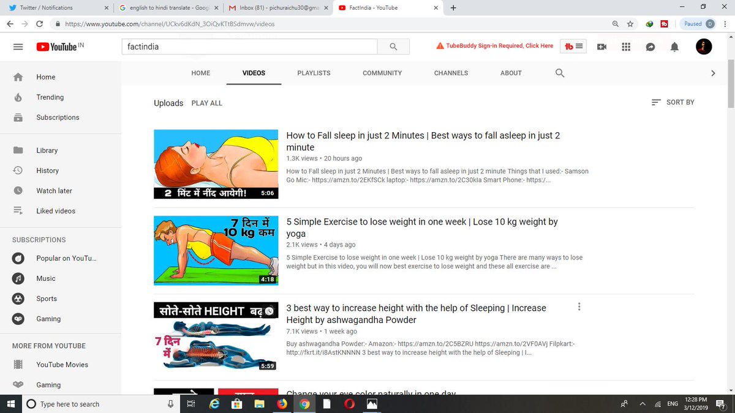Open the SORT BY dropdown
The height and width of the screenshot is (413, 735).
[673, 102]
